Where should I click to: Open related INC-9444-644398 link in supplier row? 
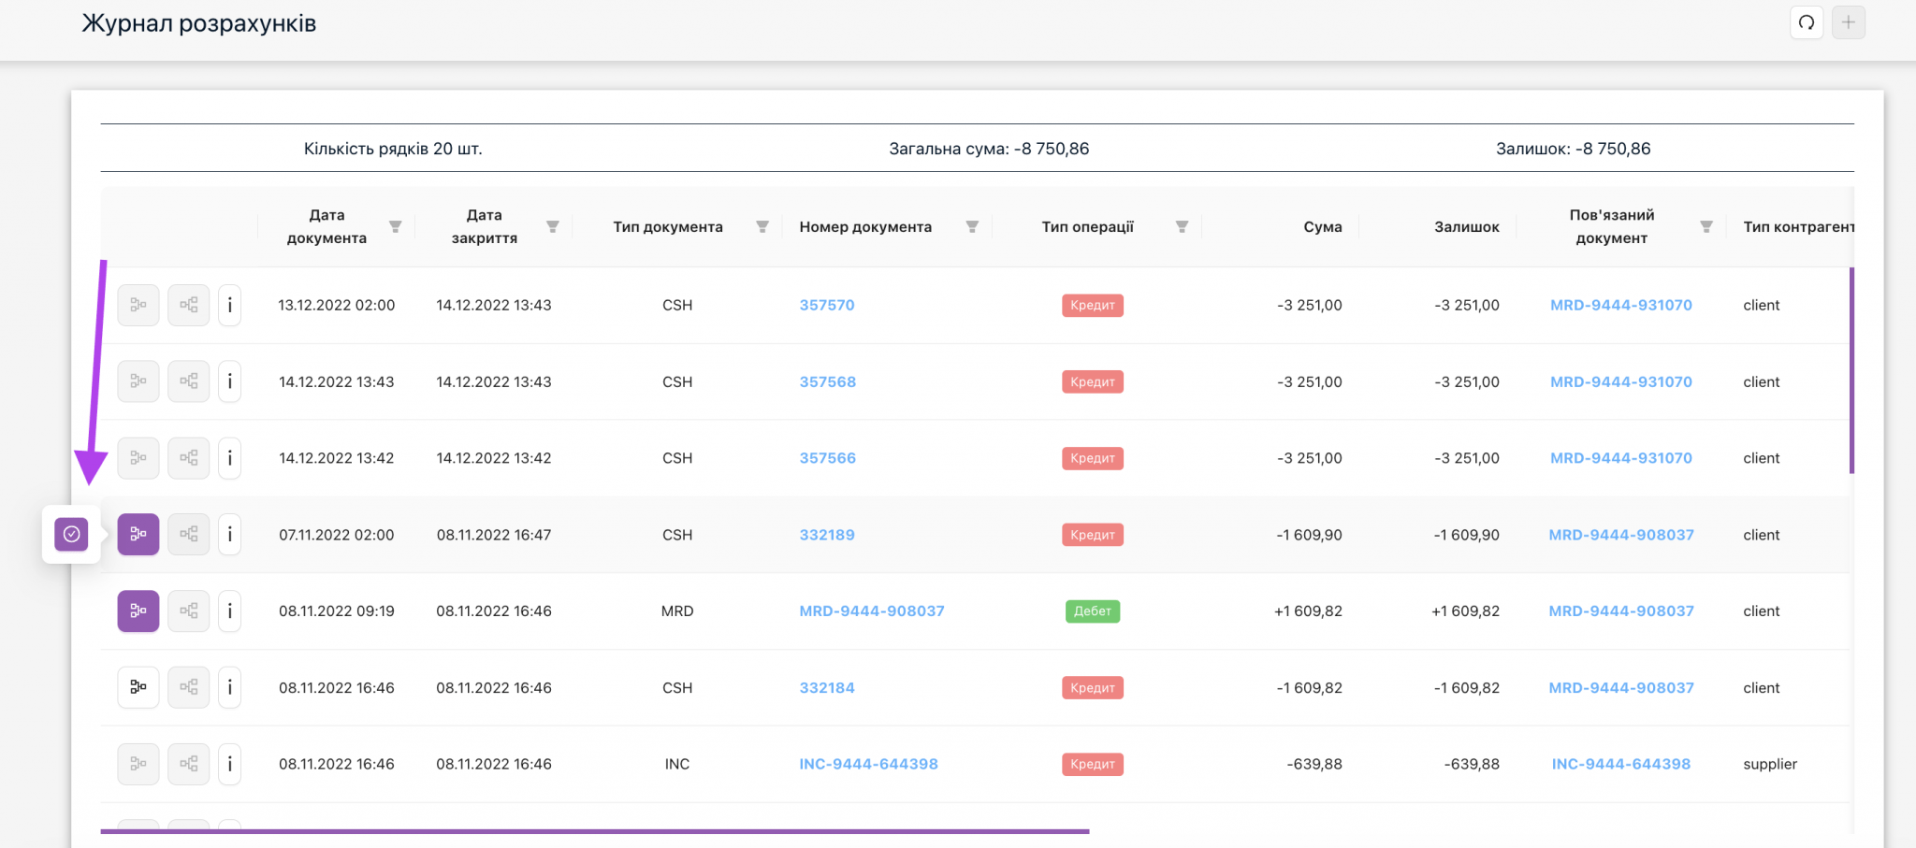(1621, 764)
